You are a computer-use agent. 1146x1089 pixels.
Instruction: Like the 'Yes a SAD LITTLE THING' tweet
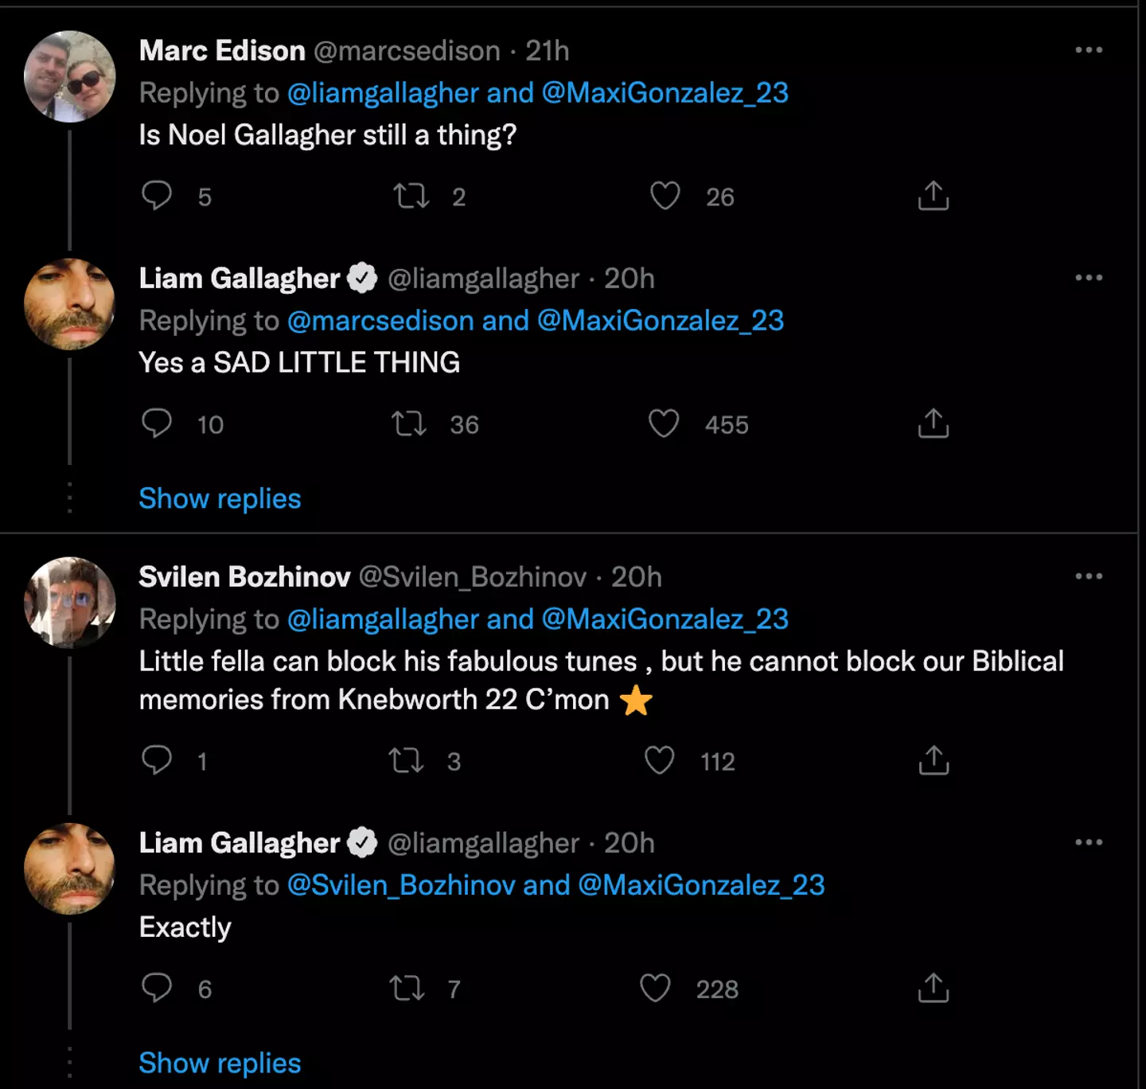[x=664, y=423]
